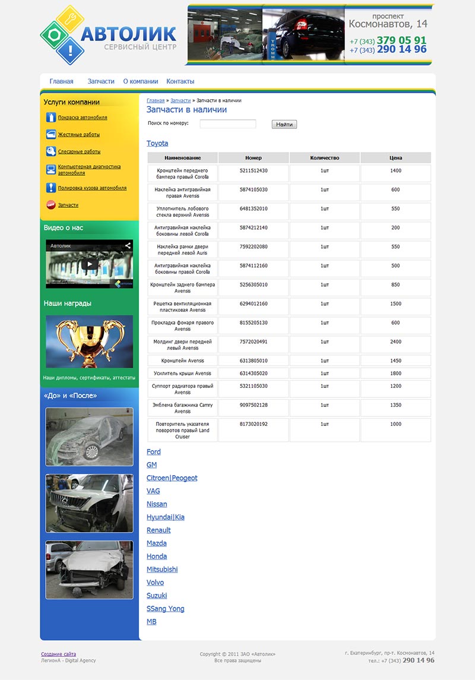Screen dimensions: 475x680
Task: Expand the Nissan parts section
Action: pos(157,504)
